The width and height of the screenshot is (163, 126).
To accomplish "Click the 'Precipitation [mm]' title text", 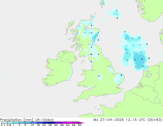I will coord(17,120).
